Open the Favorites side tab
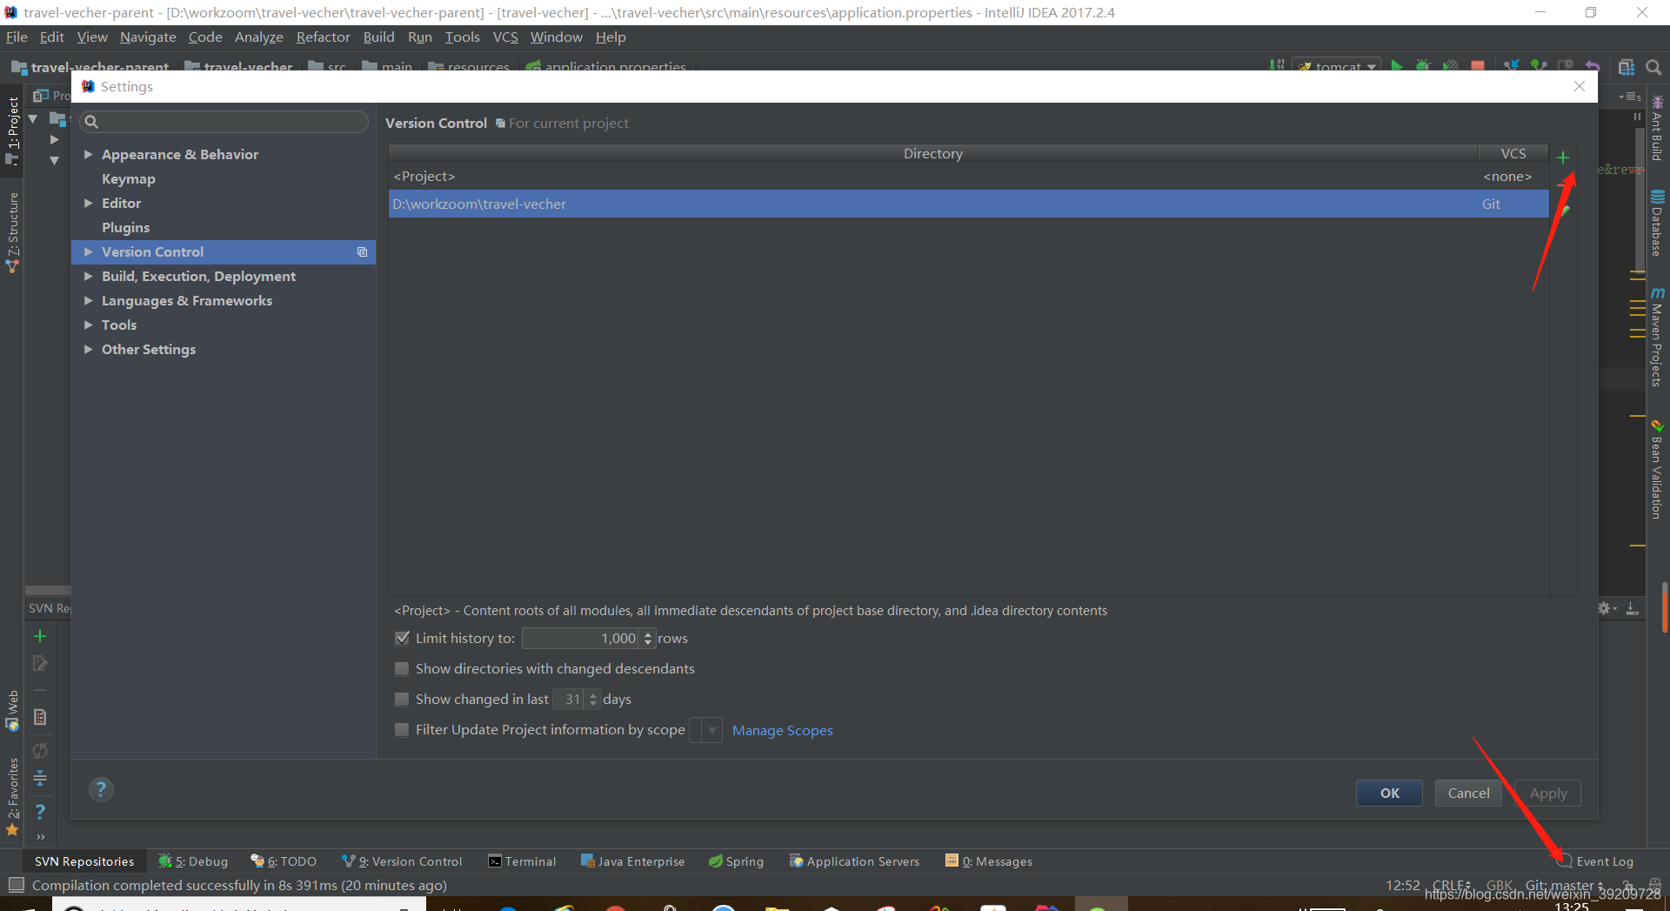This screenshot has width=1670, height=911. pyautogui.click(x=13, y=796)
